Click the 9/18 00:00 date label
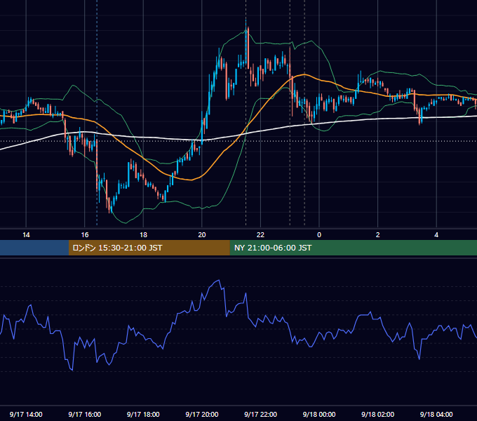The image size is (477, 421). (319, 414)
